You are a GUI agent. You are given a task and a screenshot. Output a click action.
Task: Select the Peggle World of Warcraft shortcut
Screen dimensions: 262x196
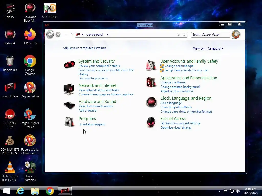[30, 145]
